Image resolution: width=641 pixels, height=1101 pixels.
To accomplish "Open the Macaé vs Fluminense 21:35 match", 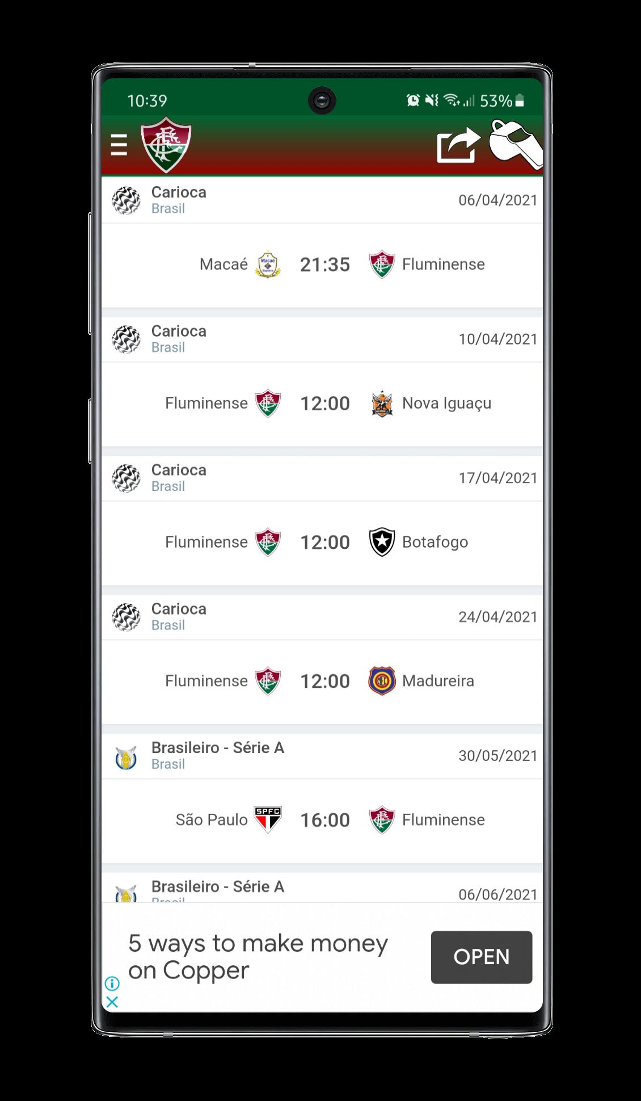I will coord(322,265).
